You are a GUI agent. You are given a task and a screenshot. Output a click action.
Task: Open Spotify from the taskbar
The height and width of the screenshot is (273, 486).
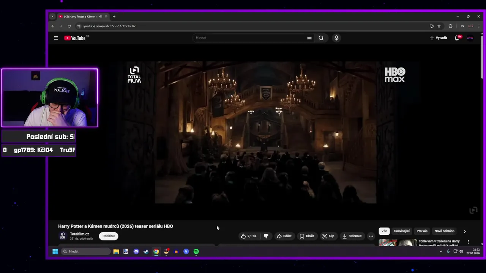pyautogui.click(x=196, y=251)
